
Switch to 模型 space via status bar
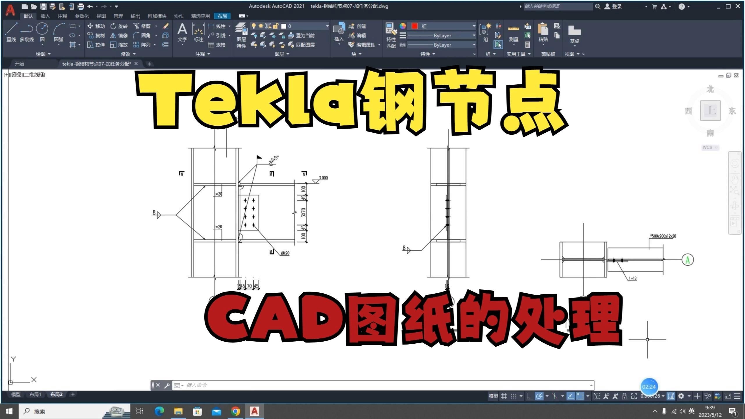click(x=493, y=396)
